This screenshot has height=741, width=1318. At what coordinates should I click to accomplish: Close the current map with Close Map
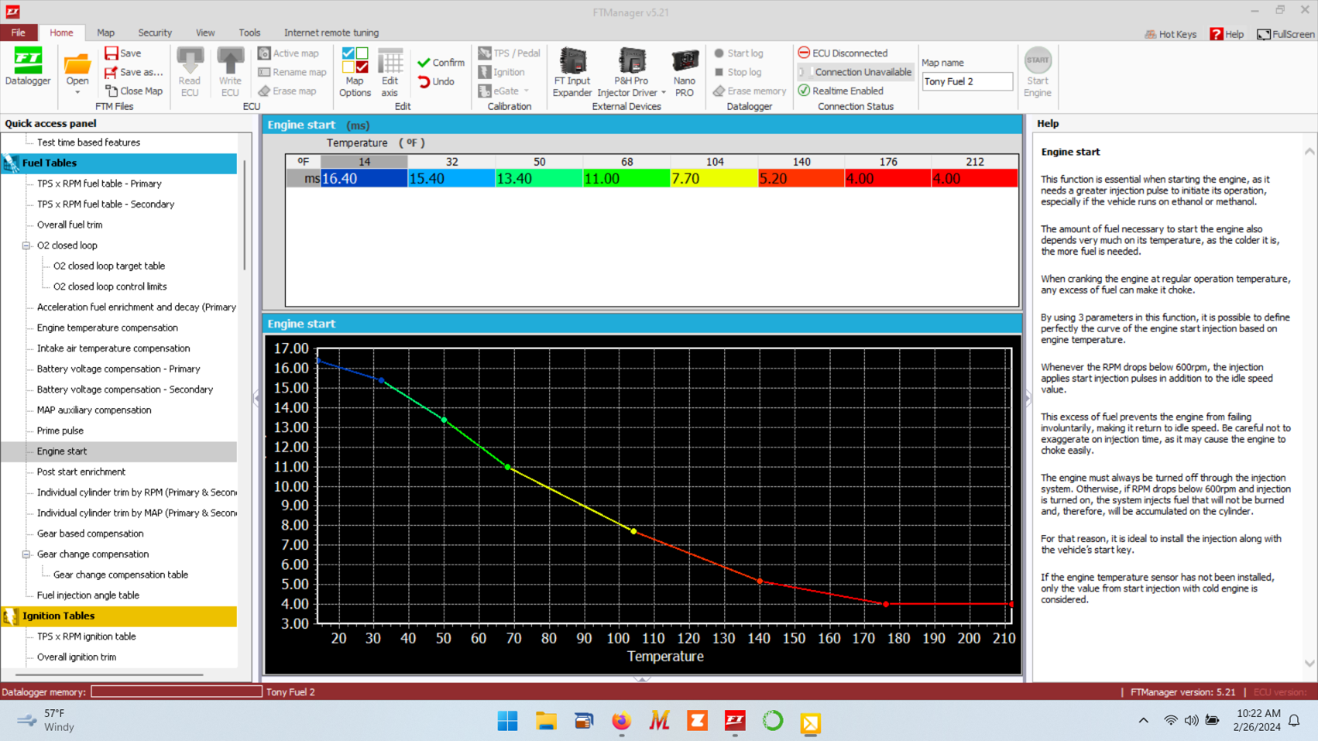134,91
